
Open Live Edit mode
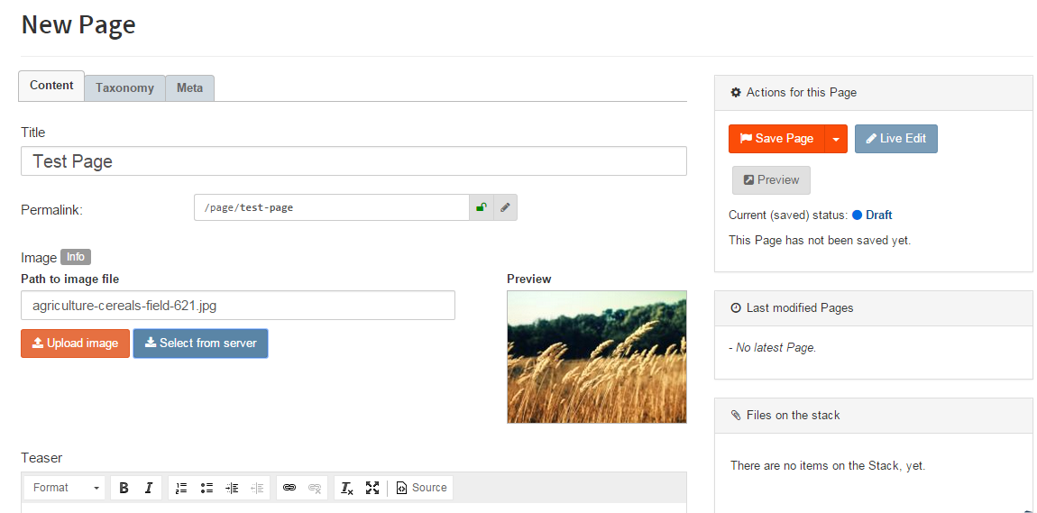coord(895,139)
